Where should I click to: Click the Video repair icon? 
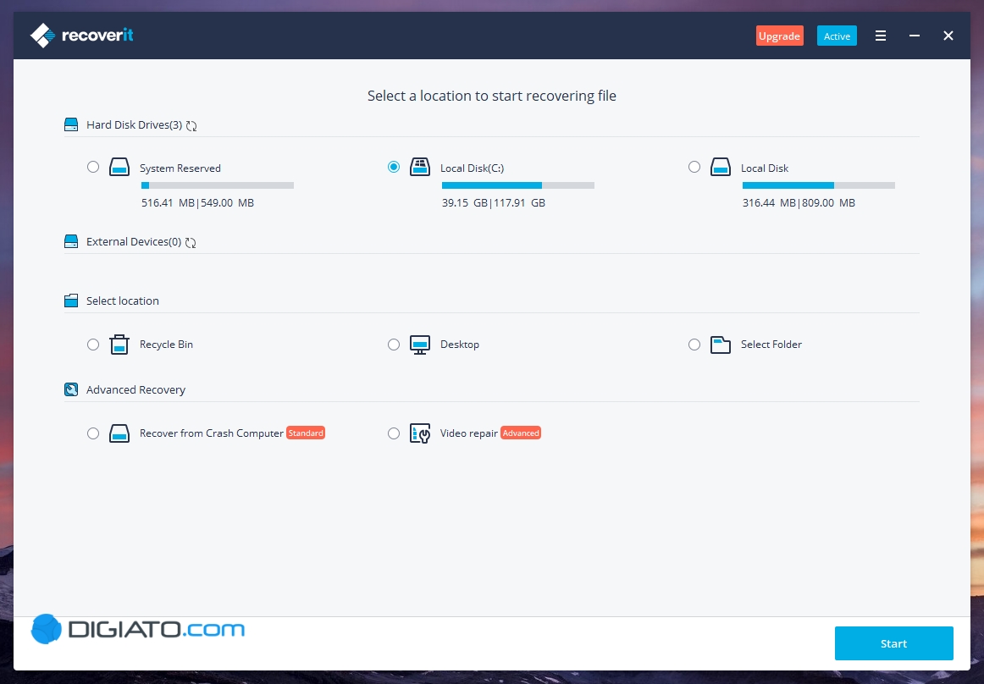pos(420,433)
